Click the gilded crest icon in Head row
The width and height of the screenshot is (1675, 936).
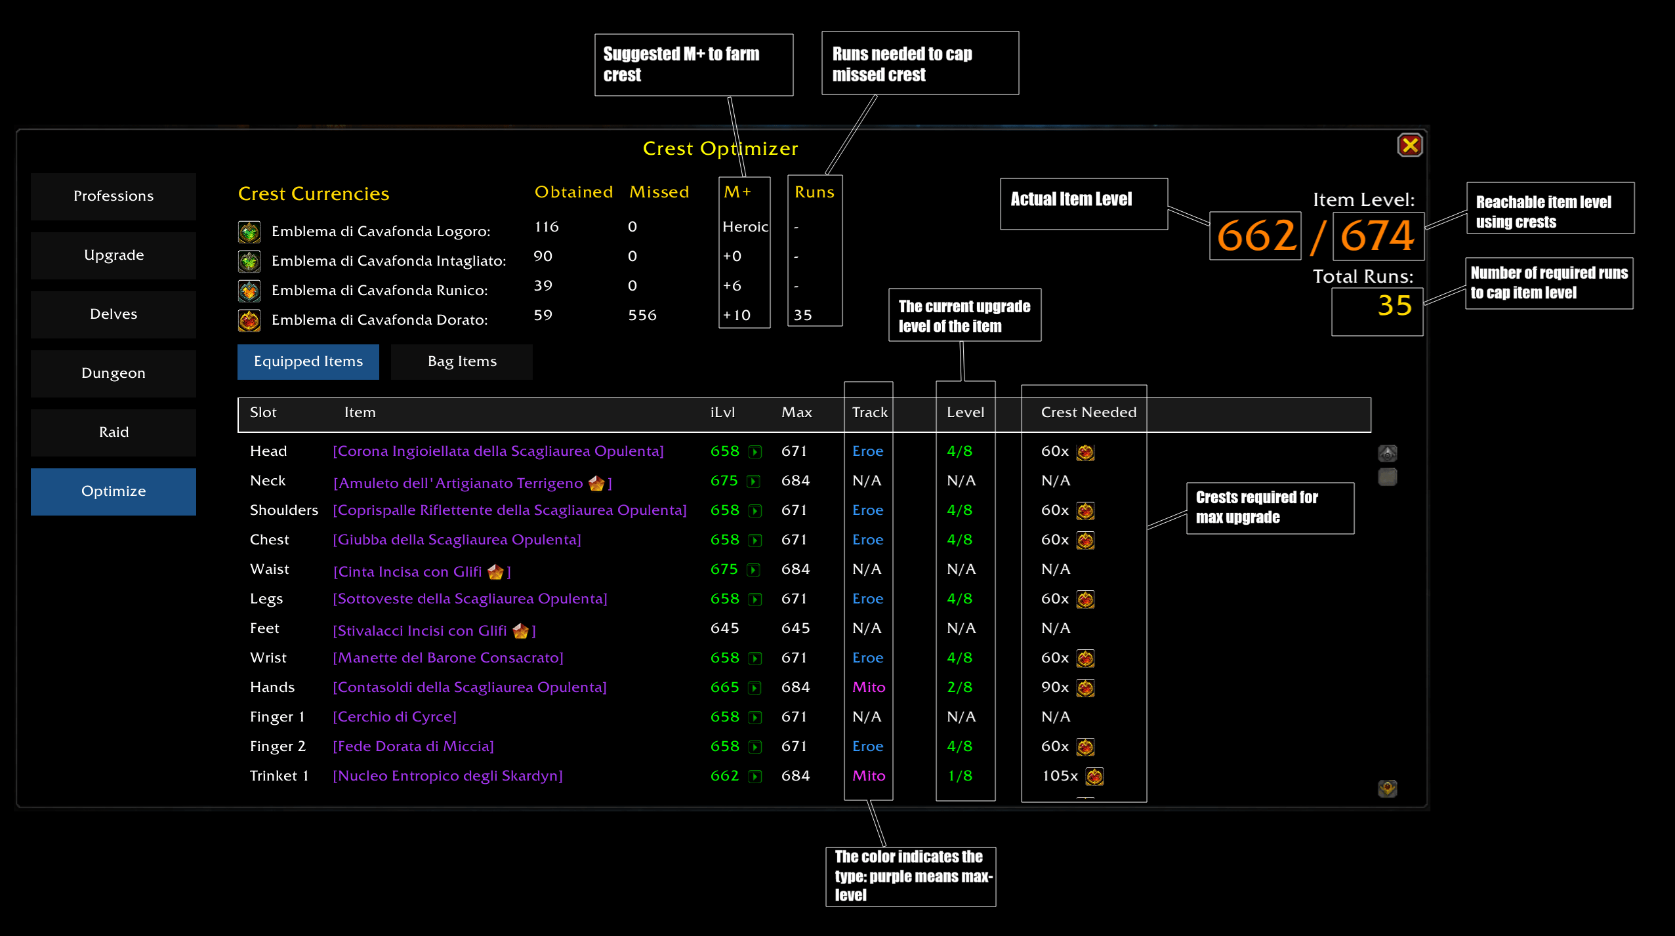(x=1086, y=452)
